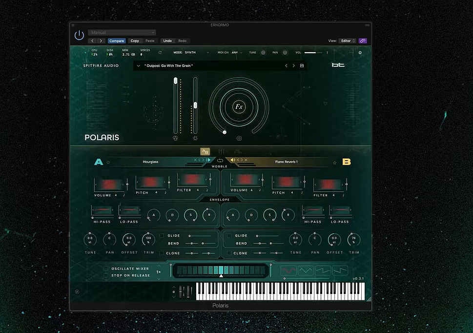Expand the preset browser chevron
The width and height of the screenshot is (473, 333).
pyautogui.click(x=139, y=66)
